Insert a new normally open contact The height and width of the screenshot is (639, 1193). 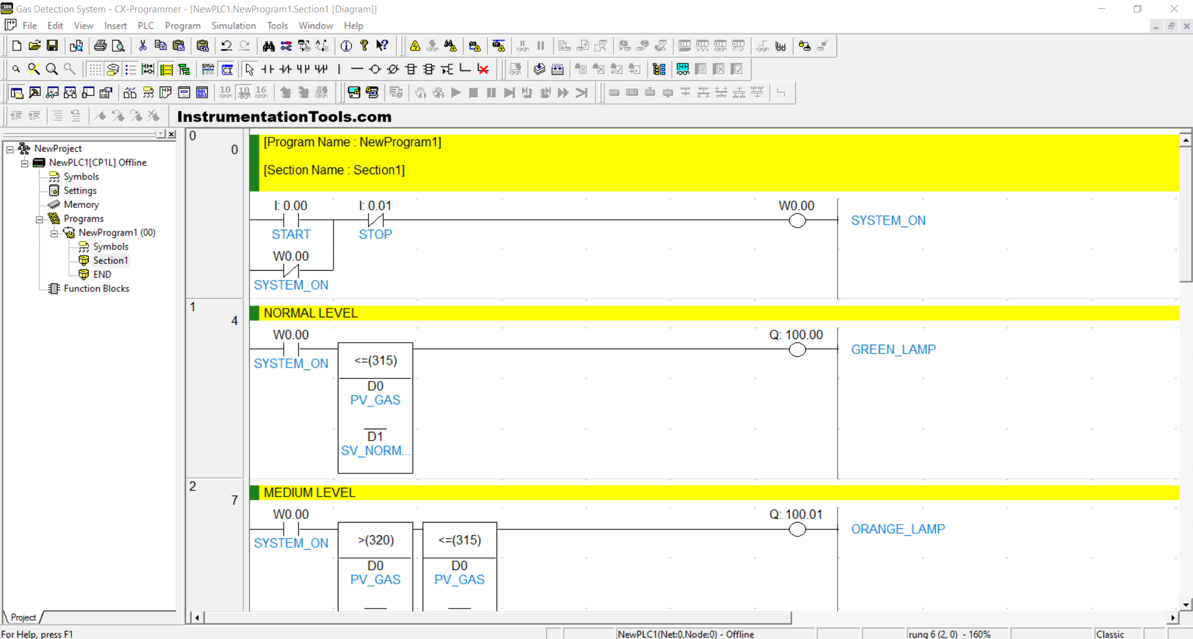click(268, 69)
